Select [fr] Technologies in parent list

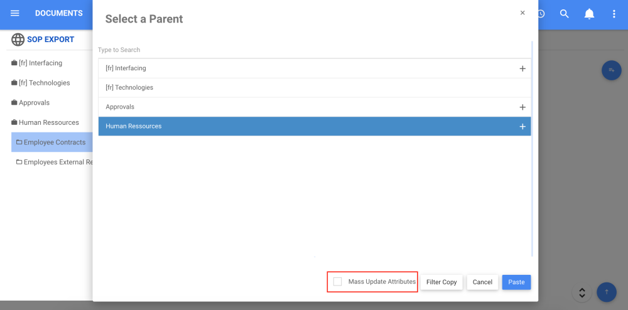[129, 88]
